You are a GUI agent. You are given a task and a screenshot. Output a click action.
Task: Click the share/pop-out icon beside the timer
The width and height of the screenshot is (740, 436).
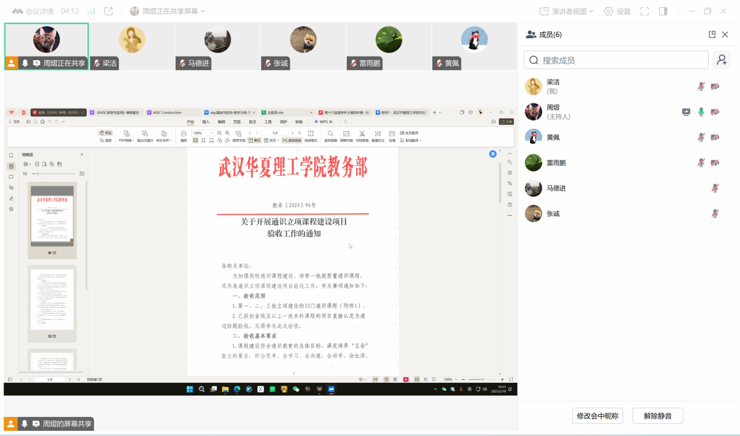coord(108,11)
